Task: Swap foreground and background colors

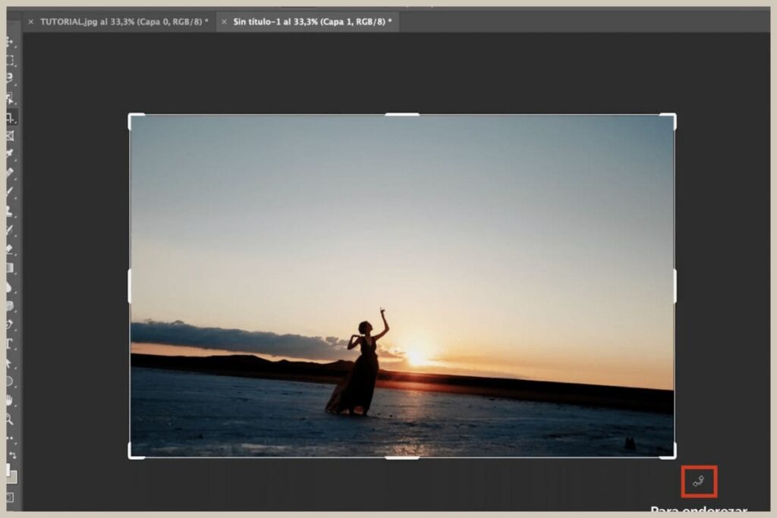Action: click(x=13, y=454)
